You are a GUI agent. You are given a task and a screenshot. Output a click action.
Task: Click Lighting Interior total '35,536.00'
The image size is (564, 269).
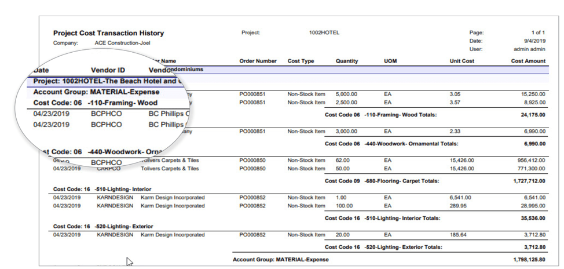(x=533, y=218)
